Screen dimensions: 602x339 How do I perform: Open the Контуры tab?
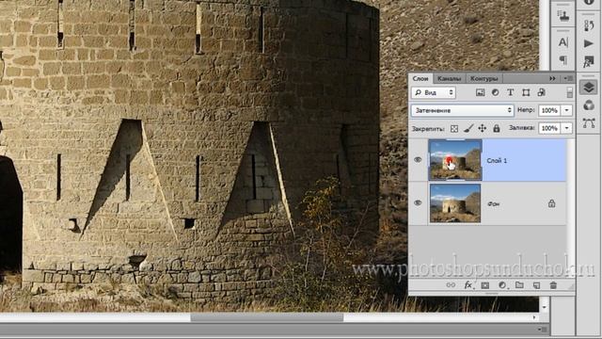pyautogui.click(x=483, y=78)
